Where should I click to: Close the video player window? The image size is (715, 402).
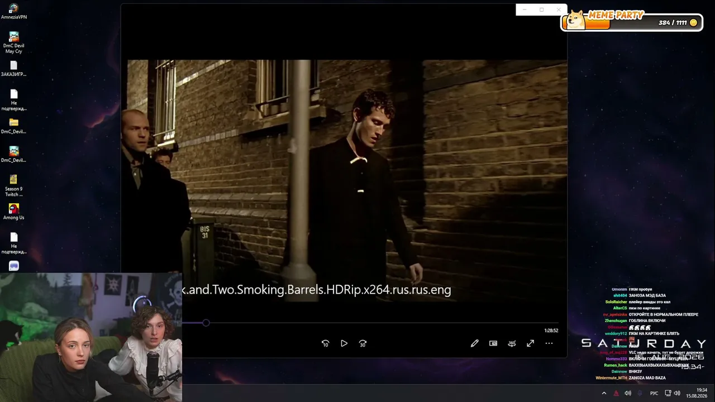point(559,9)
